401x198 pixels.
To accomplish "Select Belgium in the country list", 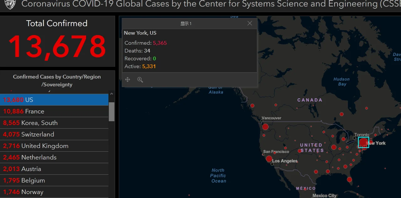I will [54, 180].
